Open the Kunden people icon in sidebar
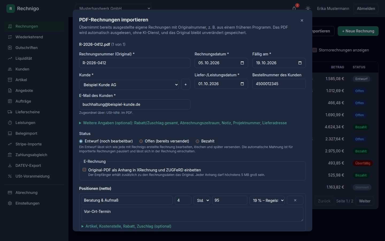385x241 pixels. 10,69
